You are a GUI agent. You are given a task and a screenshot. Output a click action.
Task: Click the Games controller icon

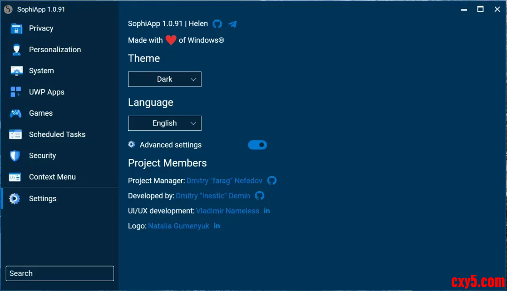click(x=16, y=113)
